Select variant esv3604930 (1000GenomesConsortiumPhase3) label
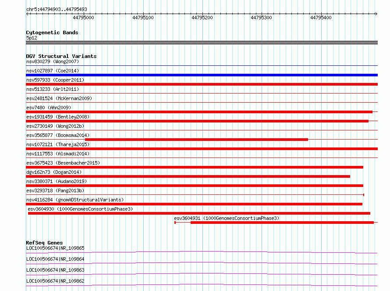Image resolution: width=390 pixels, height=291 pixels. pyautogui.click(x=80, y=209)
